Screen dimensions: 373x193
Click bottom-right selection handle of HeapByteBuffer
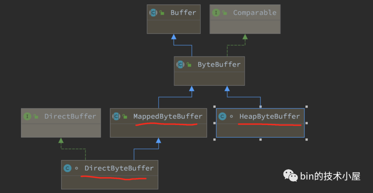coord(307,140)
